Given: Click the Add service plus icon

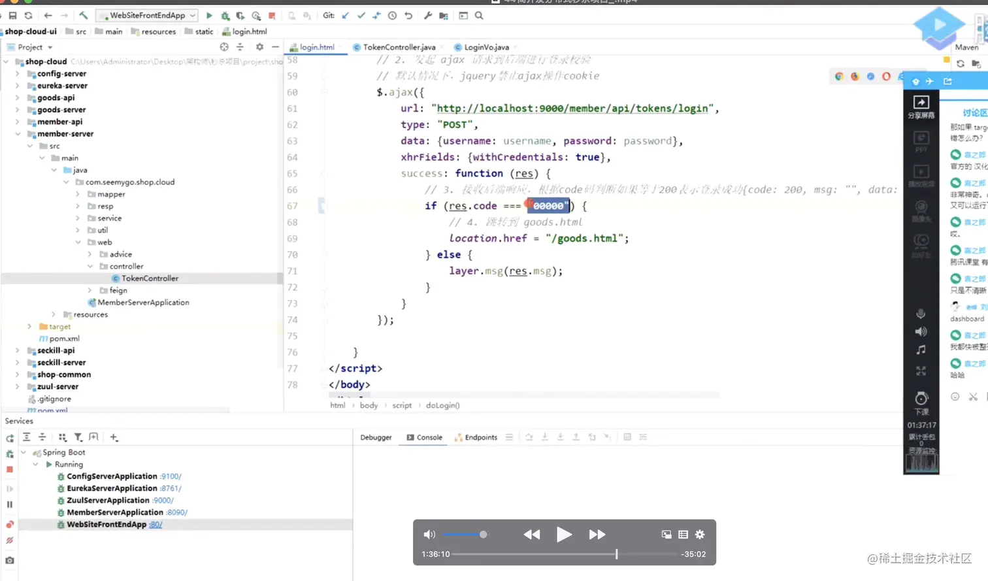Looking at the screenshot, I should click(x=114, y=437).
